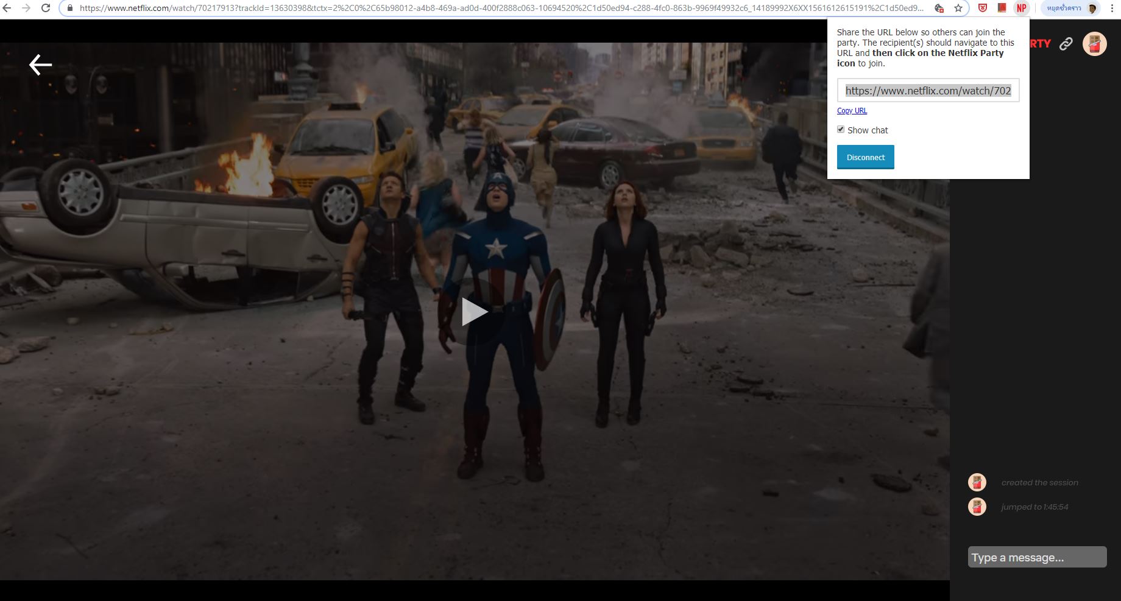Image resolution: width=1121 pixels, height=601 pixels.
Task: Click the 'created the session' message
Action: pyautogui.click(x=1039, y=483)
